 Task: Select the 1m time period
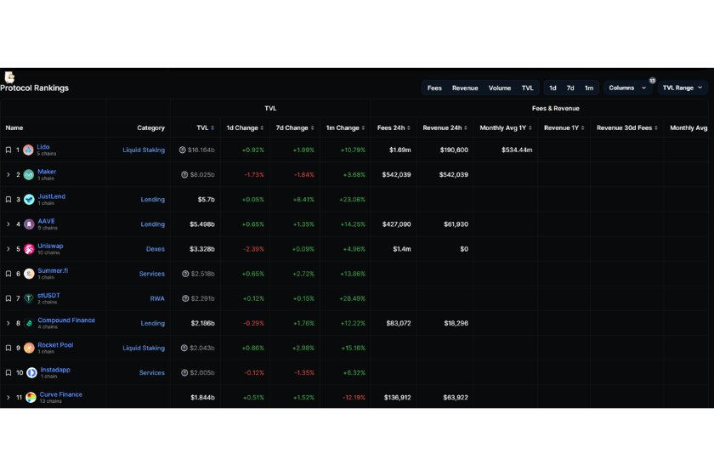589,88
